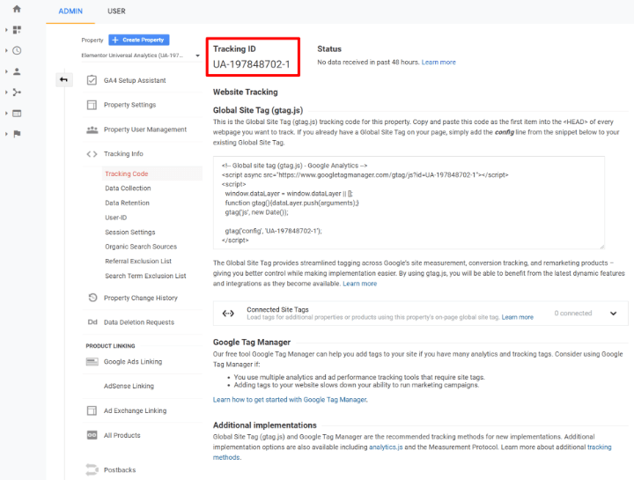Click the back arrow button
This screenshot has height=480, width=634.
pos(64,79)
